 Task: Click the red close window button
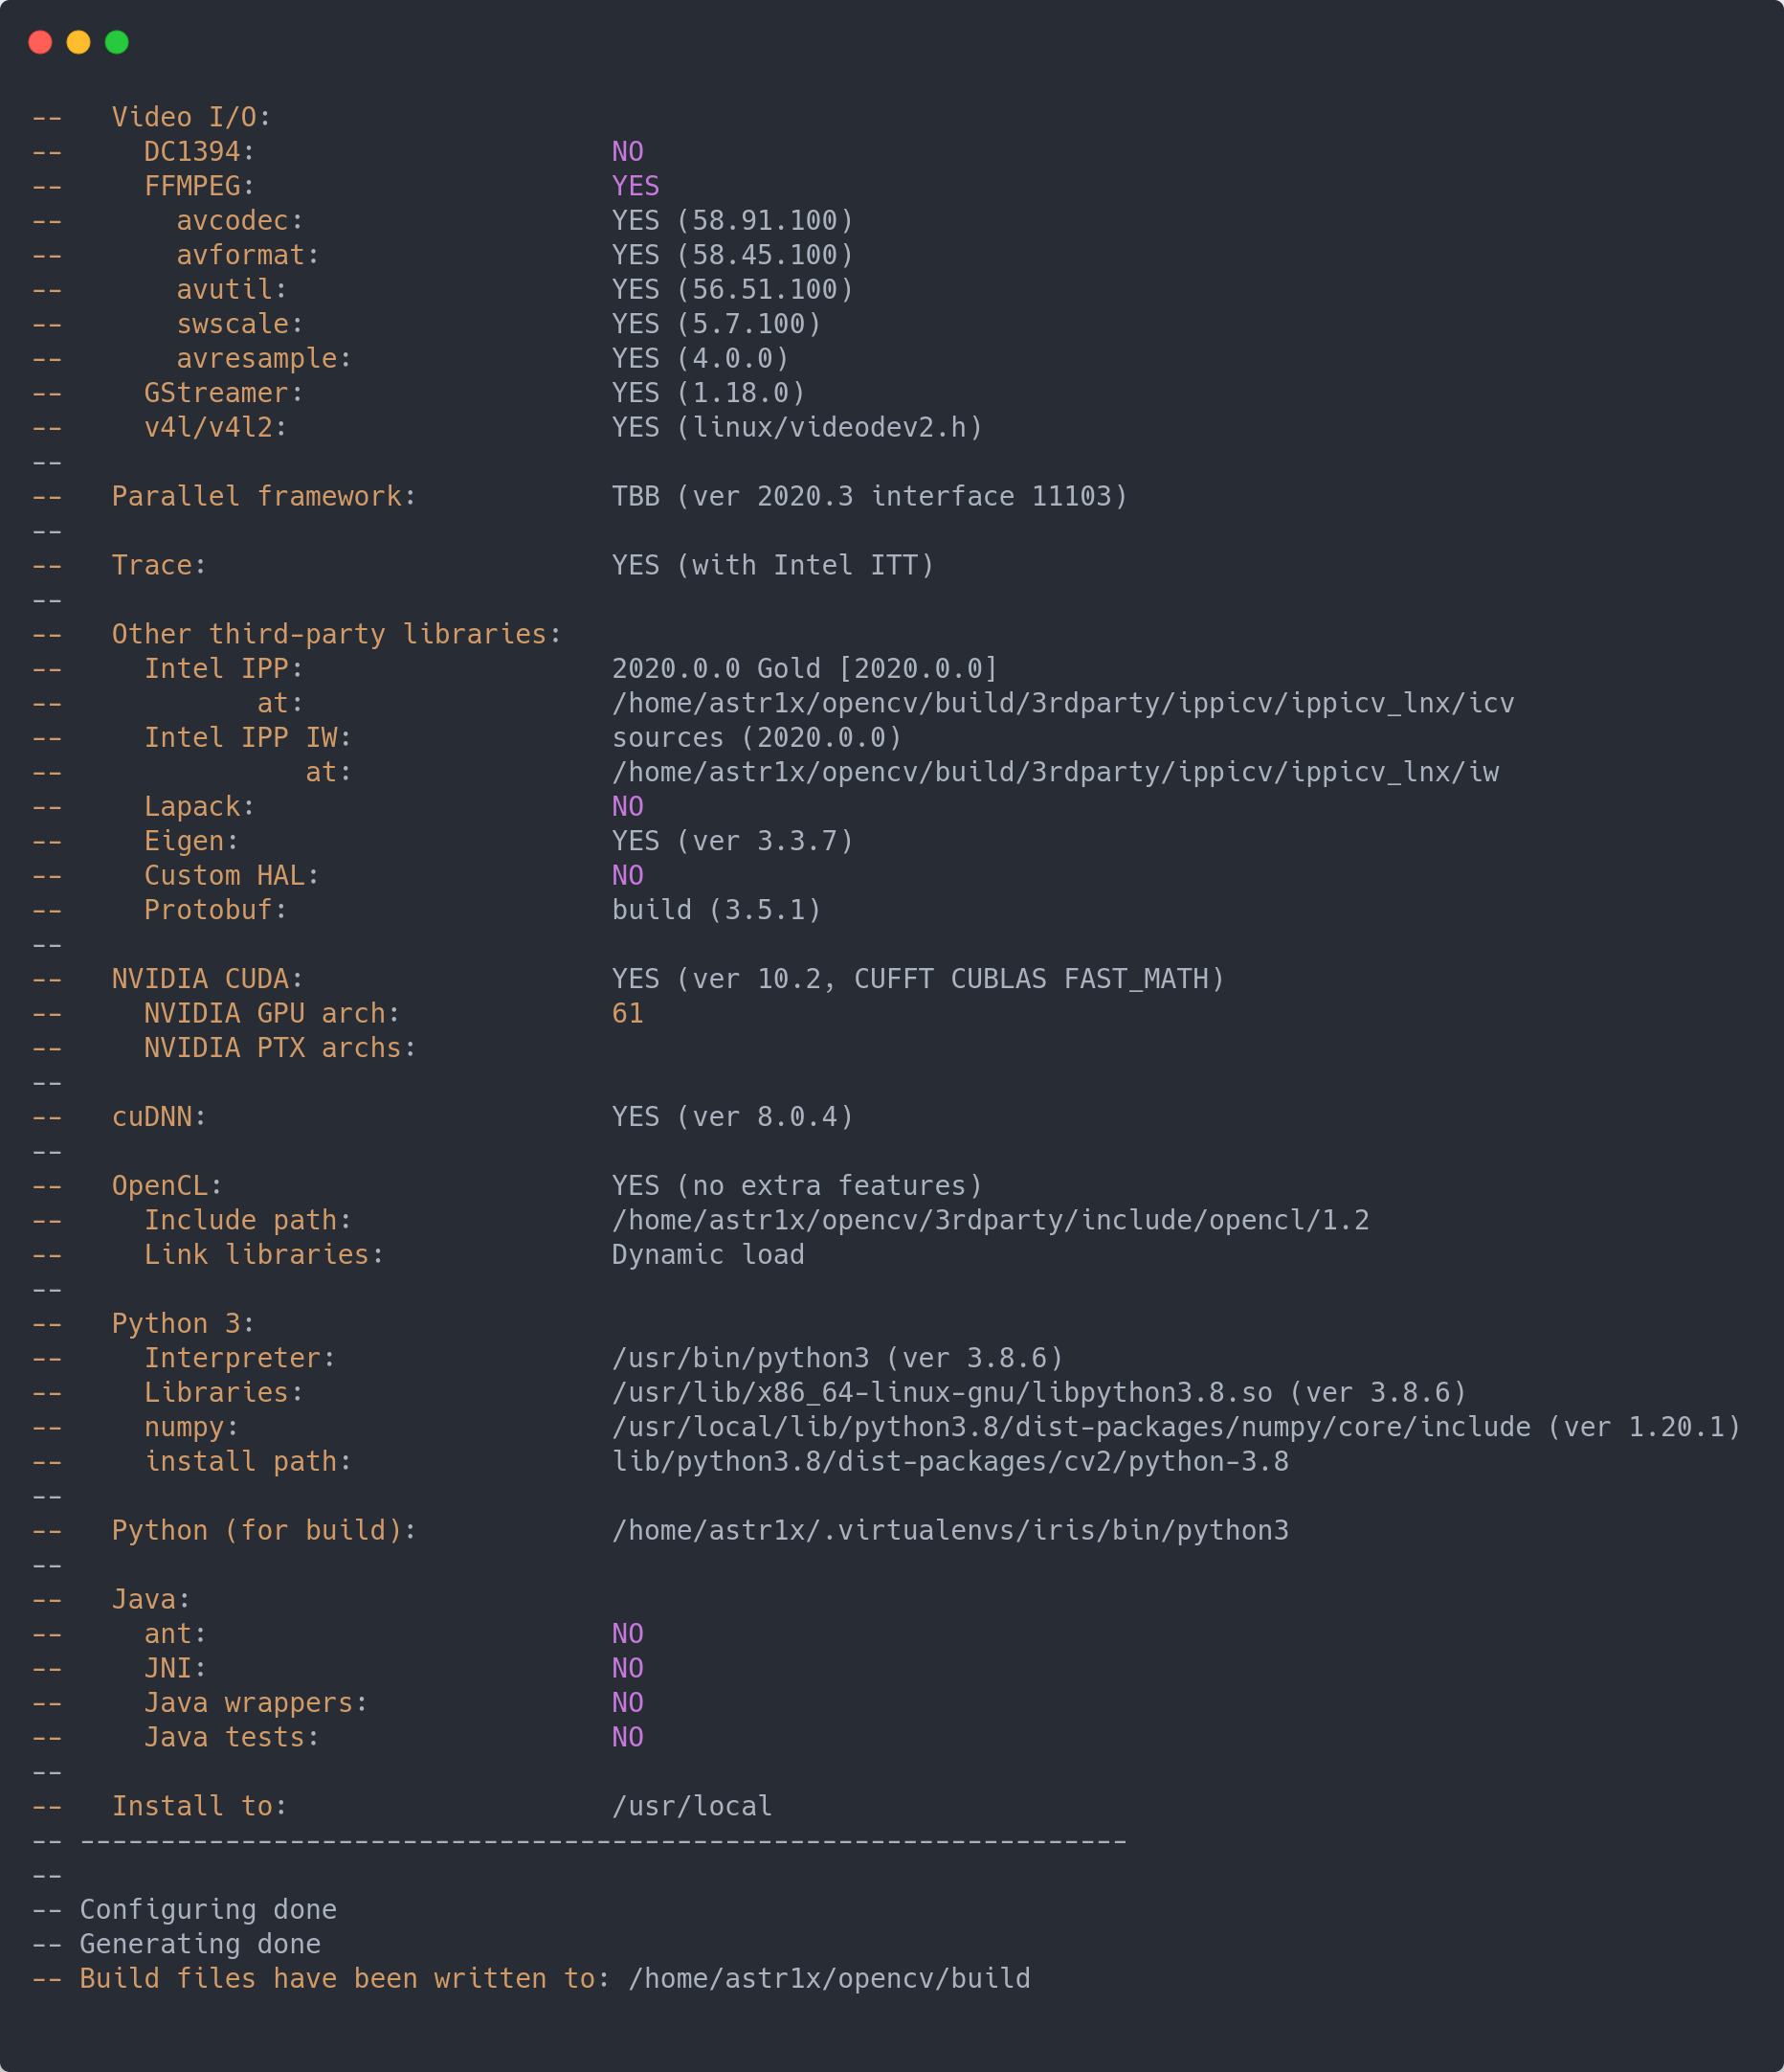[x=40, y=42]
